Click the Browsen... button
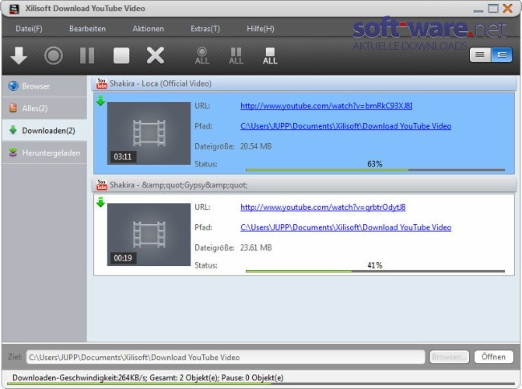This screenshot has width=522, height=389. coord(449,357)
